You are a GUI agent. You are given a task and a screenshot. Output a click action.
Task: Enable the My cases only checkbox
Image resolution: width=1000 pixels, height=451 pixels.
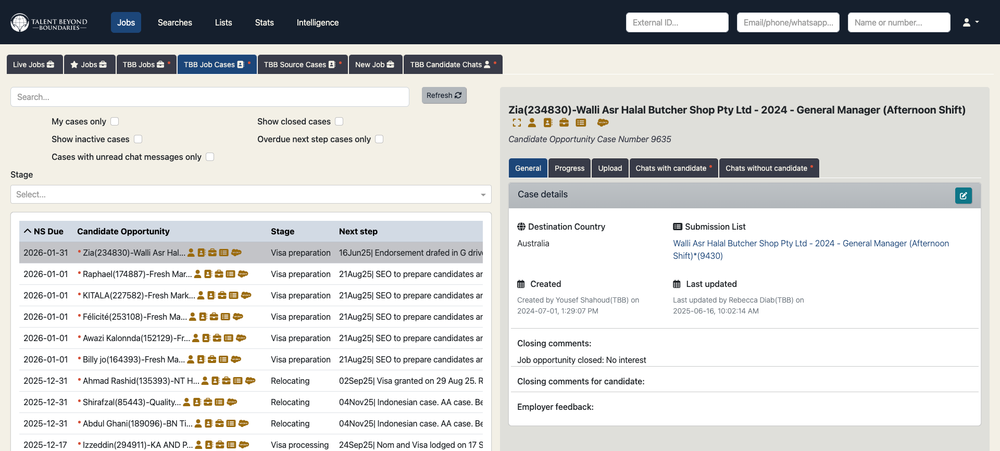pos(115,121)
